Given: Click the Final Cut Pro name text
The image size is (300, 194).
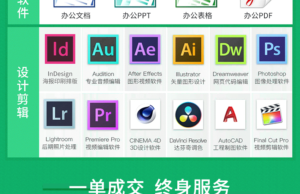Looking at the screenshot, I should point(271,140).
